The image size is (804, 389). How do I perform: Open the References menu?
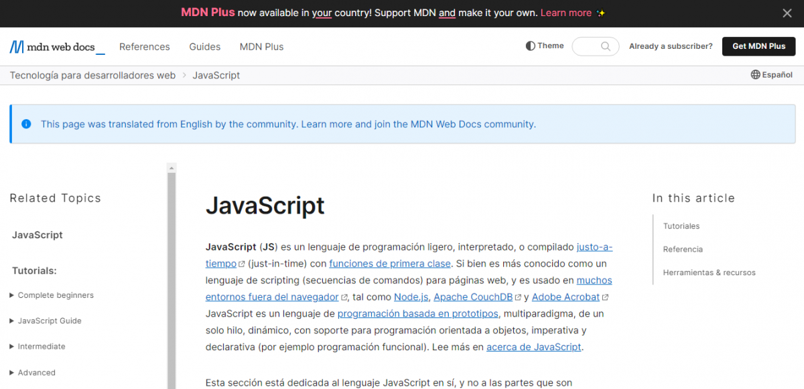145,47
